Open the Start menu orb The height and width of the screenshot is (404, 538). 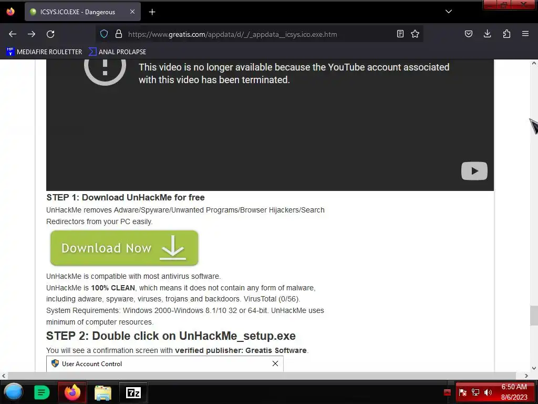[13, 392]
